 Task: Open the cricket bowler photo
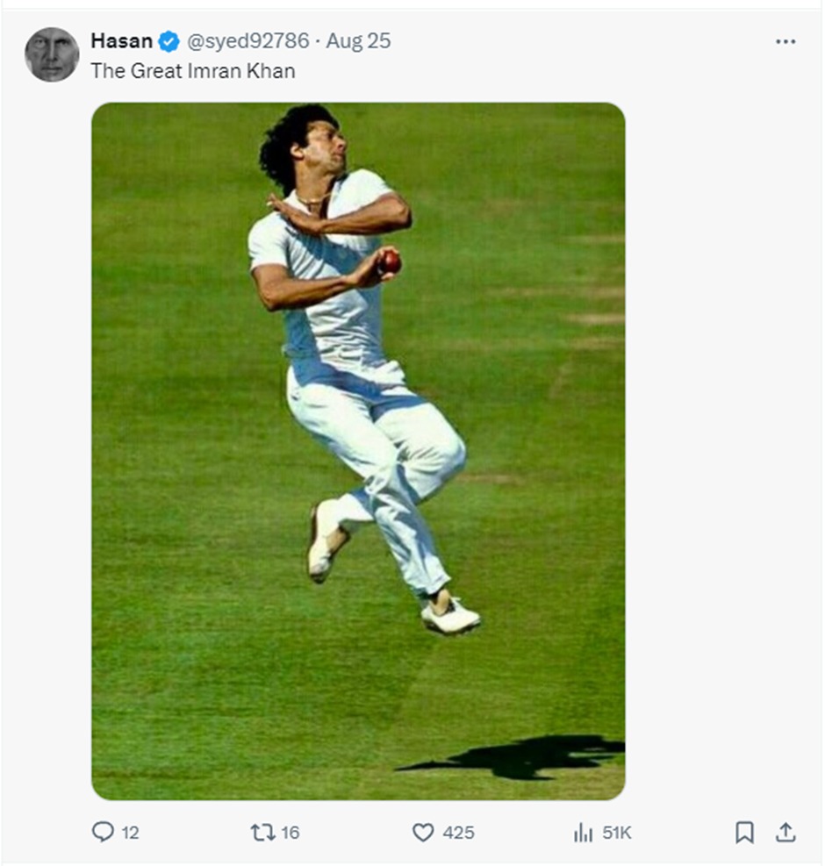coord(358,451)
